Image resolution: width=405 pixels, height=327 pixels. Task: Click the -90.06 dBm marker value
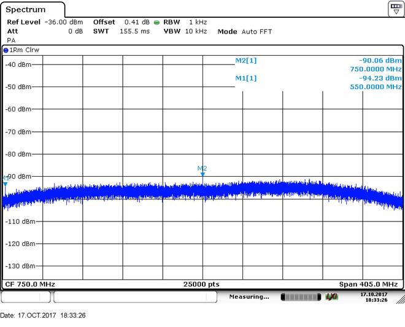(380, 61)
